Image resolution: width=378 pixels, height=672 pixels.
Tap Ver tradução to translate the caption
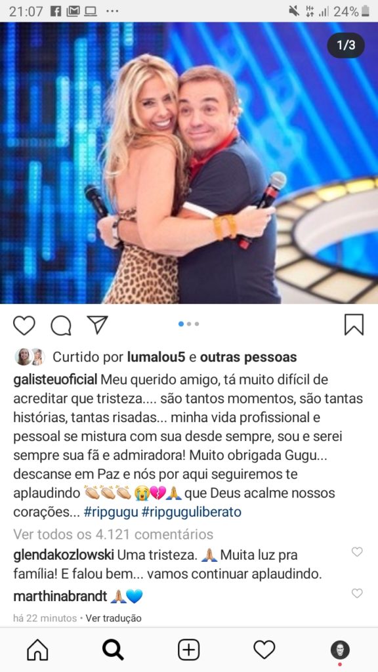114,618
